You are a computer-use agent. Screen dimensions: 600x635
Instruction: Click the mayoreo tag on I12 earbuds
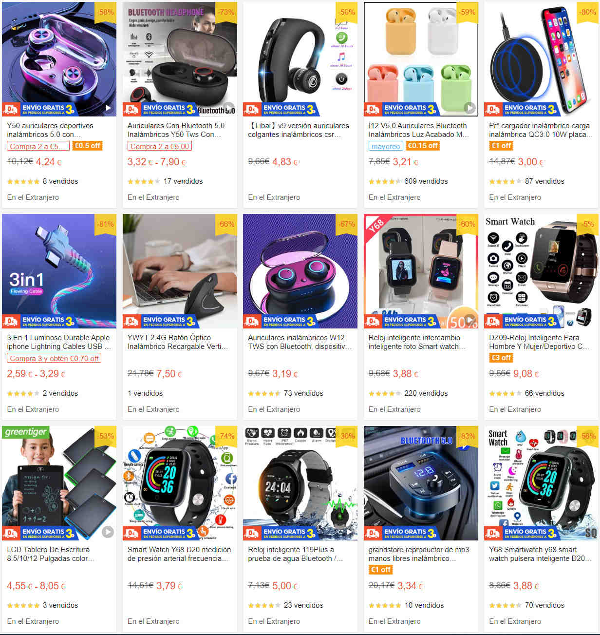386,146
